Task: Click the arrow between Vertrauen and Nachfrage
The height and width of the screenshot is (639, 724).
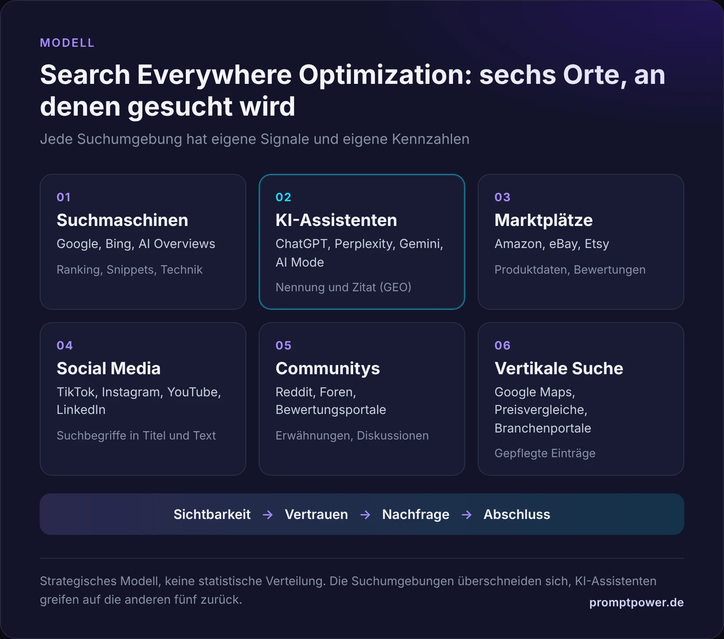Action: coord(365,515)
